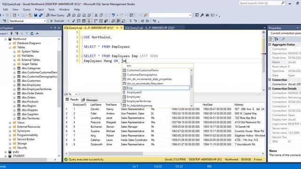Image resolution: width=301 pixels, height=169 pixels.
Task: Collapse the Northwind database node
Action: tap(6, 39)
